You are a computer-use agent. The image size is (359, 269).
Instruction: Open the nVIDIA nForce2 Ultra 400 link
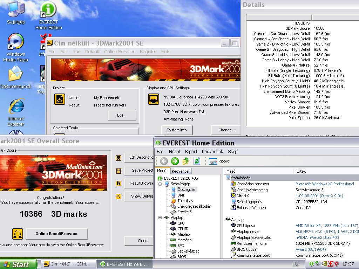317,237
